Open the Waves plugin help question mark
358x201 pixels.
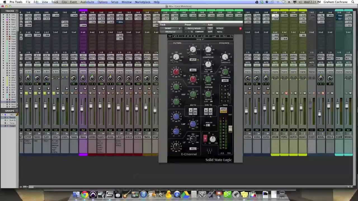(x=232, y=36)
